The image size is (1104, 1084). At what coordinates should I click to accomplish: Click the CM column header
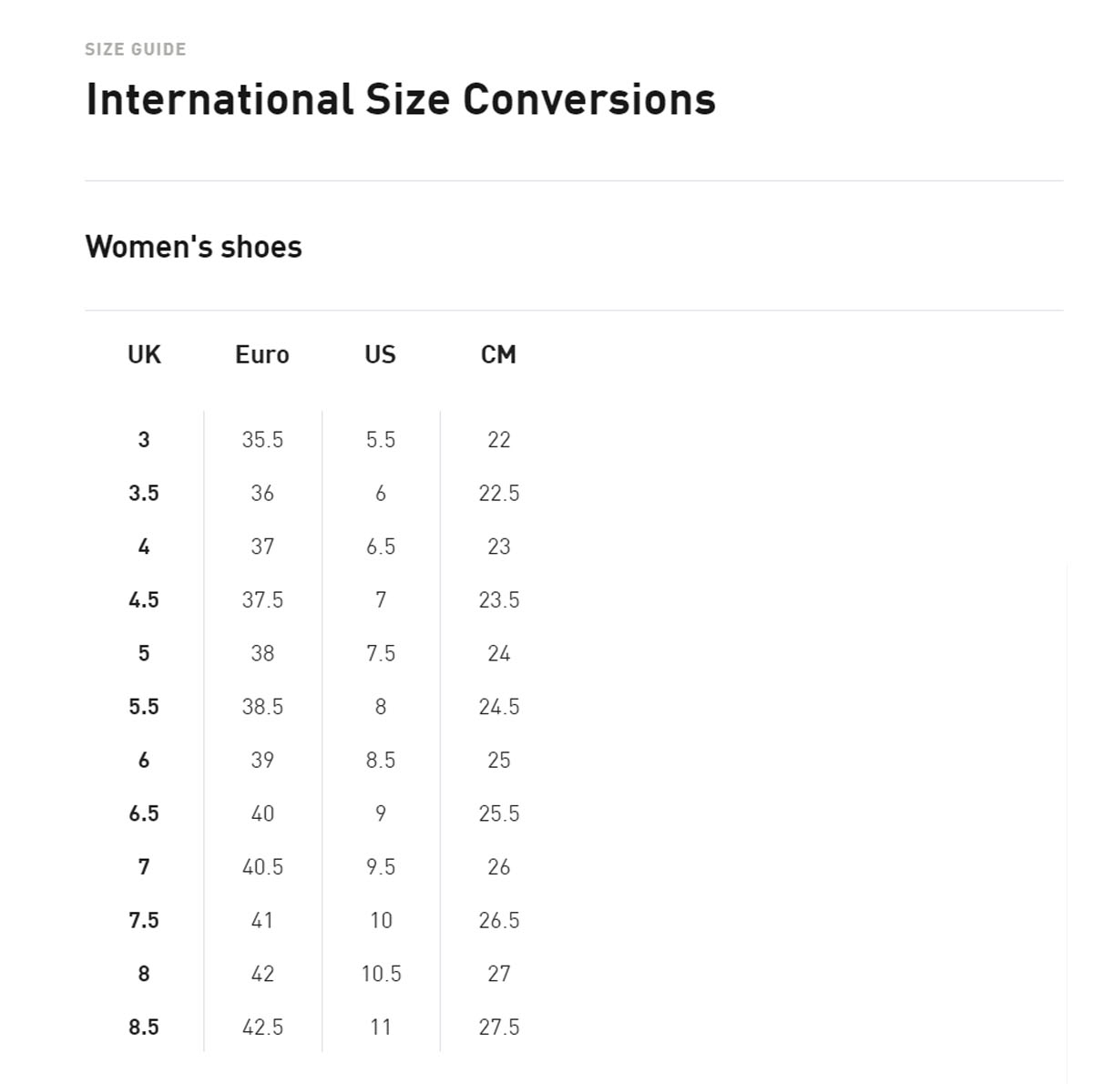click(x=498, y=354)
